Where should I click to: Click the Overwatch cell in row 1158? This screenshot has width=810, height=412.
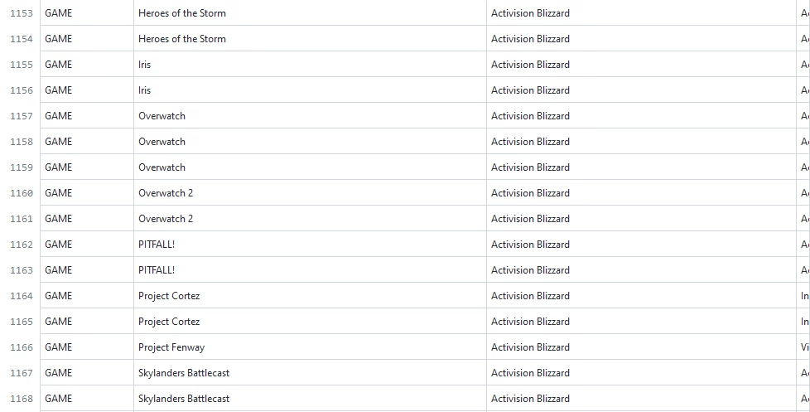pos(310,142)
